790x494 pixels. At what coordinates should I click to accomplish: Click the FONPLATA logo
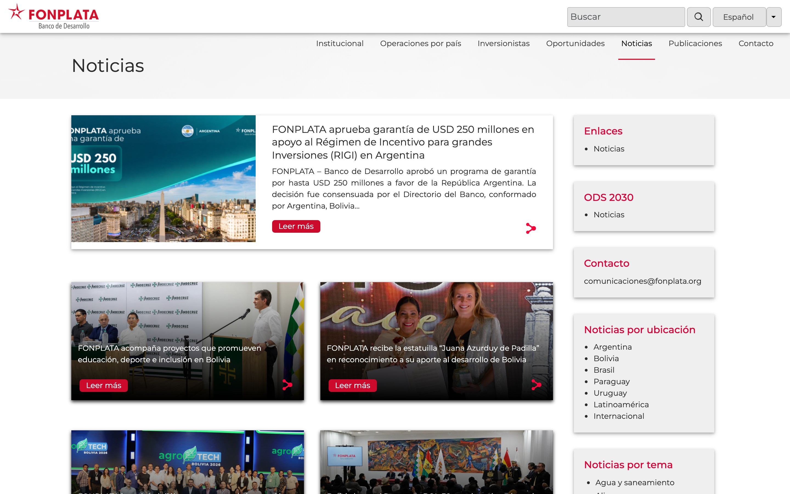tap(53, 17)
